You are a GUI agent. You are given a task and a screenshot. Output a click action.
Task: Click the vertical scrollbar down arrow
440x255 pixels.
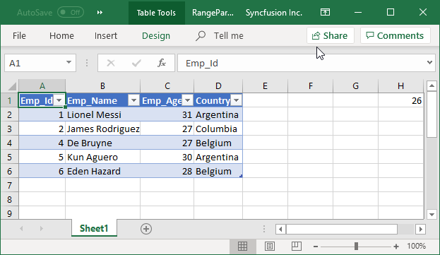point(432,215)
